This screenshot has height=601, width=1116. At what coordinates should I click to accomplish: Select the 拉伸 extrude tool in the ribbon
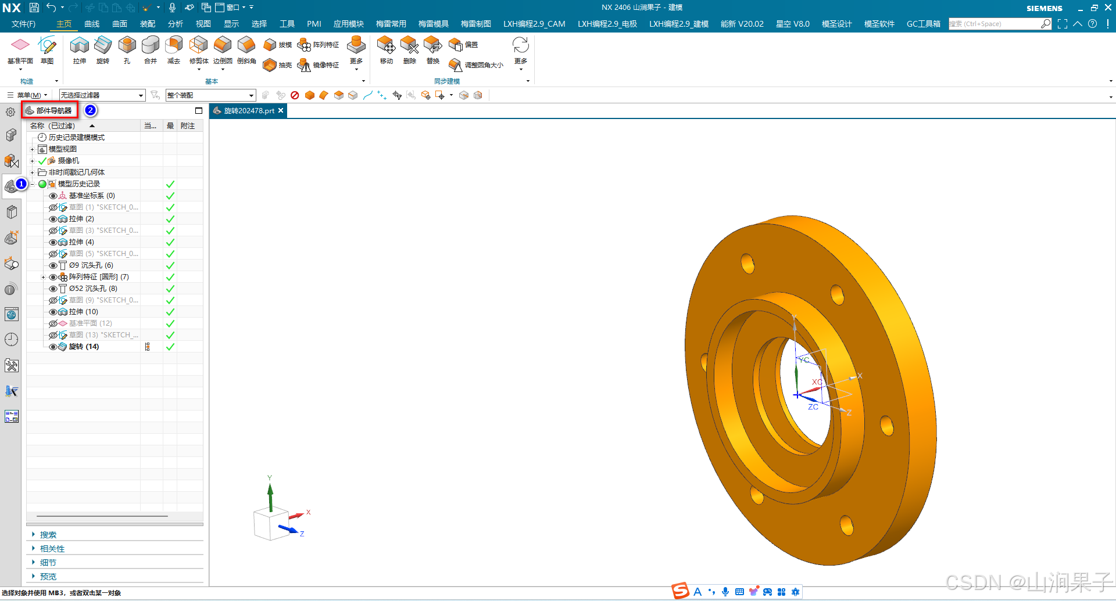80,51
